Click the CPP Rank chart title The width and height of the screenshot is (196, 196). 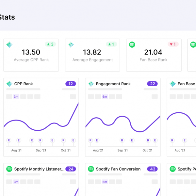(x=24, y=84)
